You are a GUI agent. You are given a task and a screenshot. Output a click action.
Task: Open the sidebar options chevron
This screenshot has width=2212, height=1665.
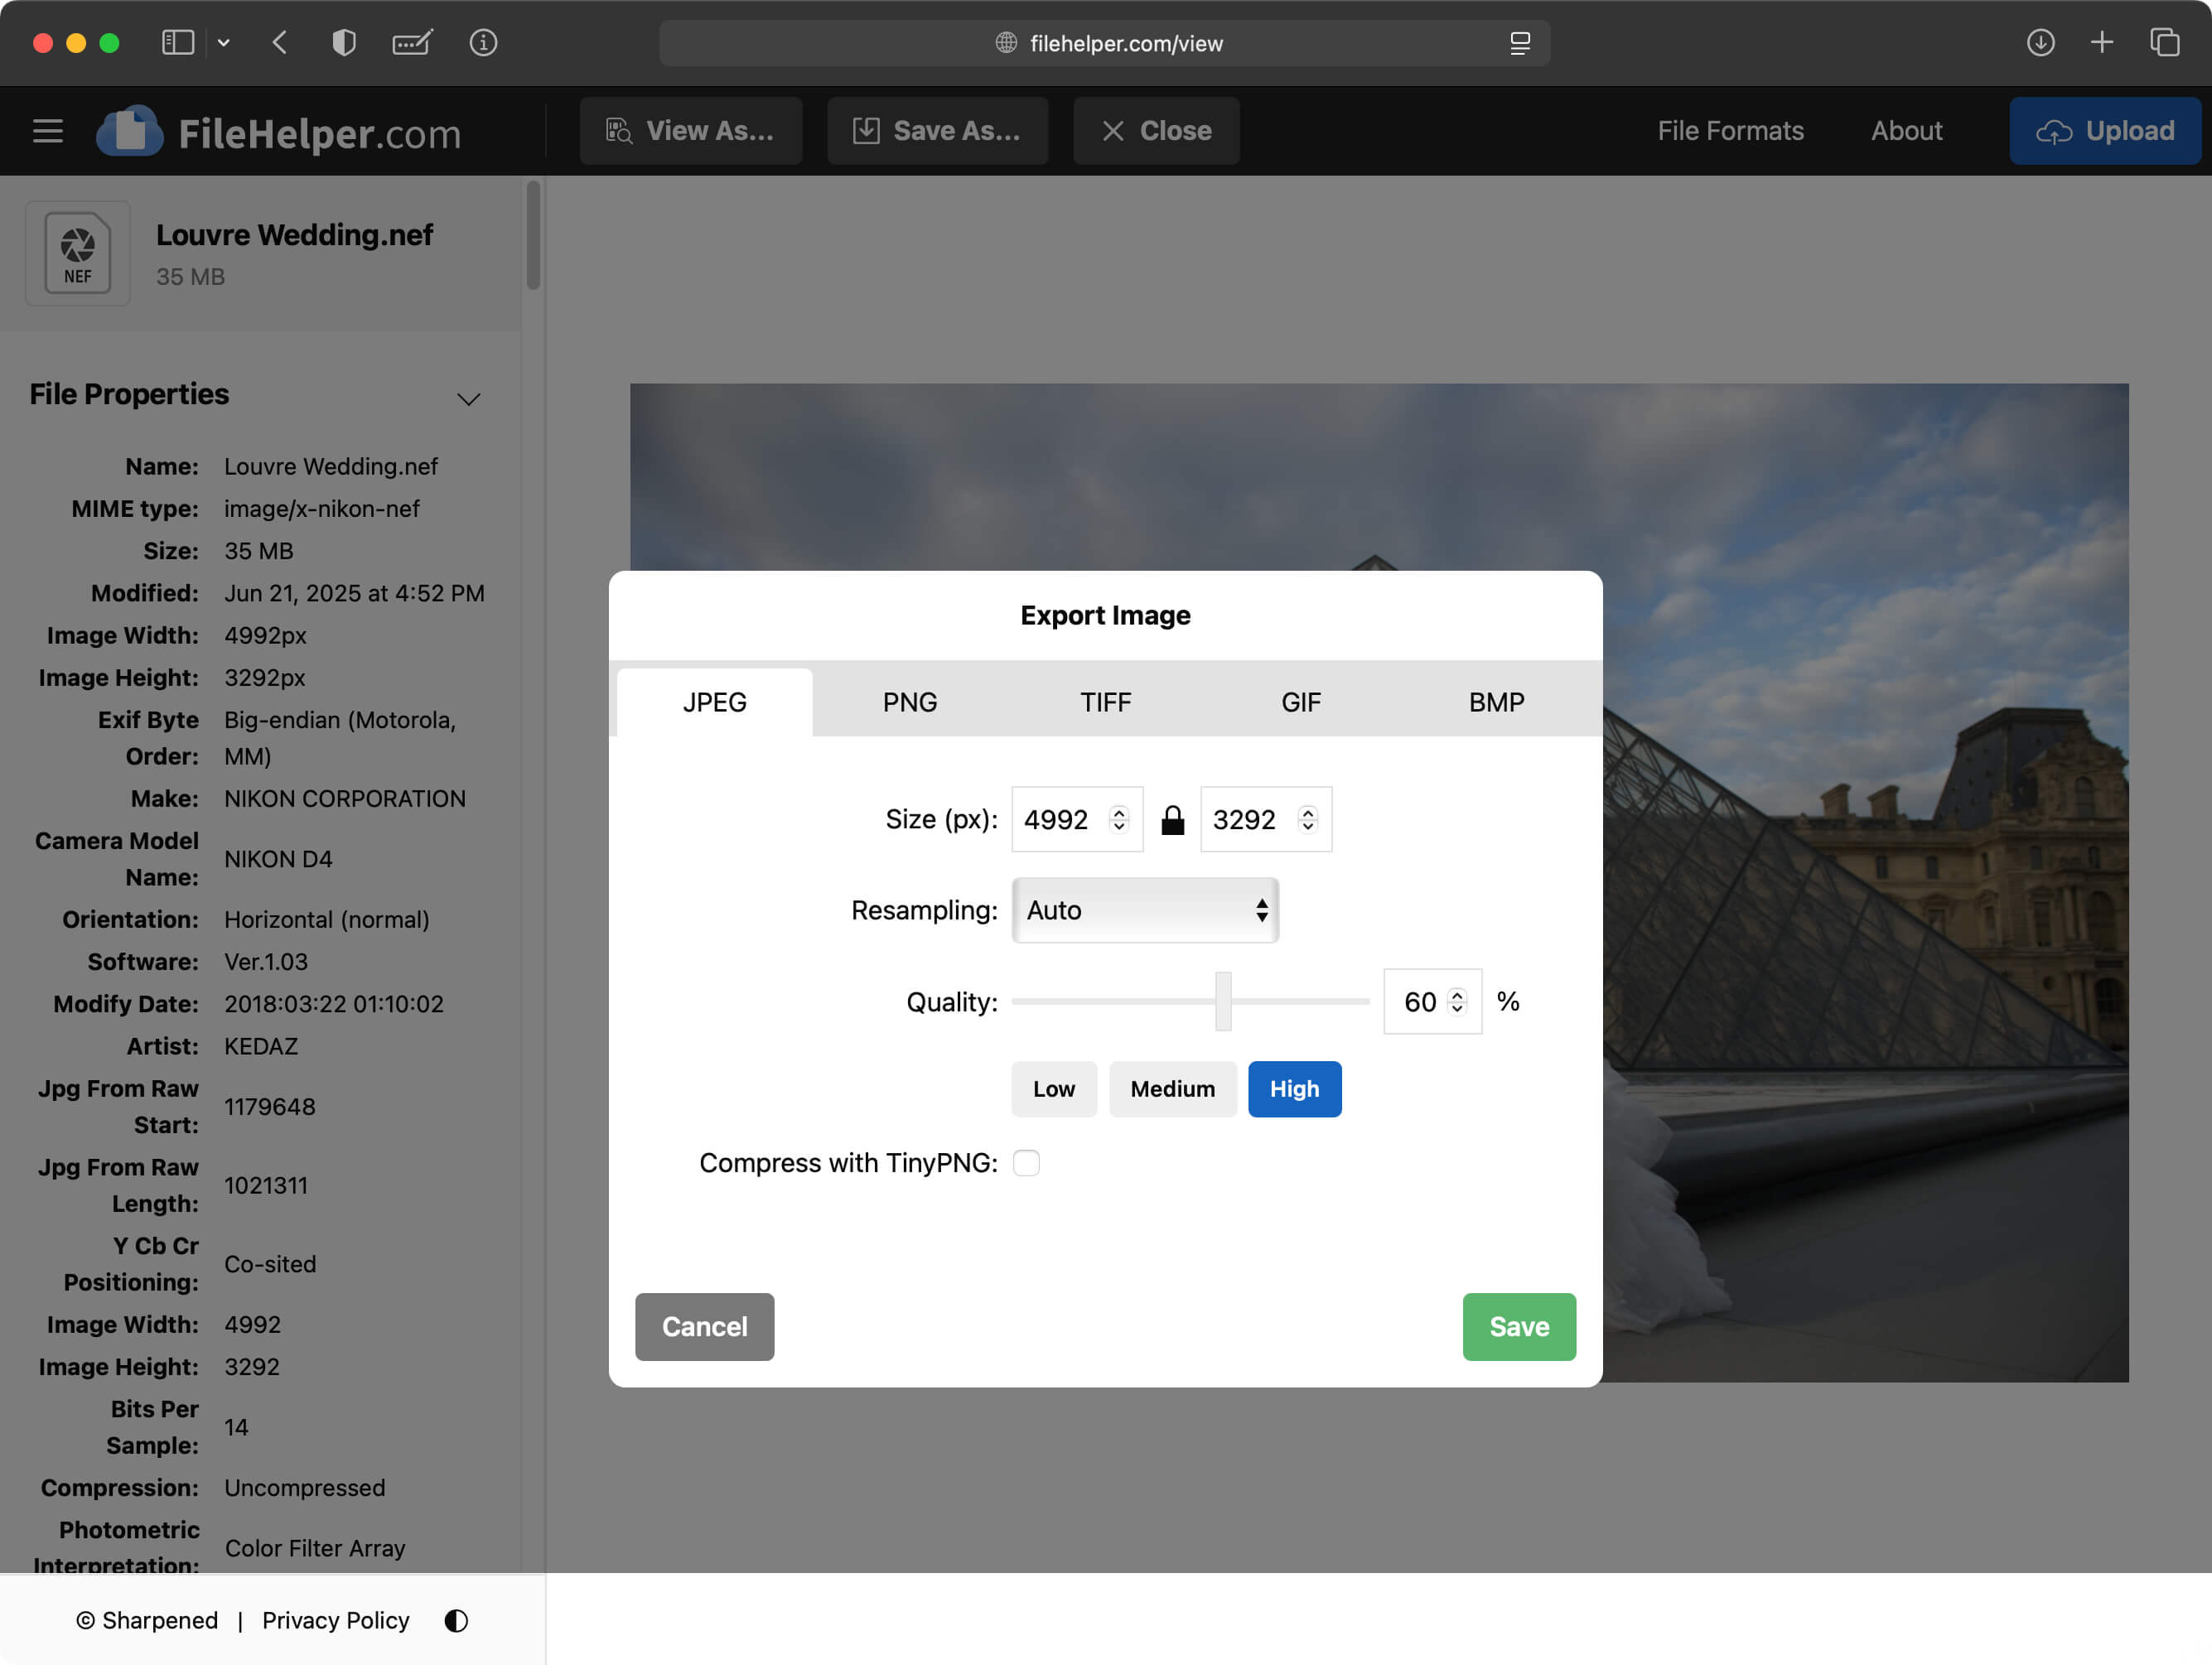(x=224, y=43)
